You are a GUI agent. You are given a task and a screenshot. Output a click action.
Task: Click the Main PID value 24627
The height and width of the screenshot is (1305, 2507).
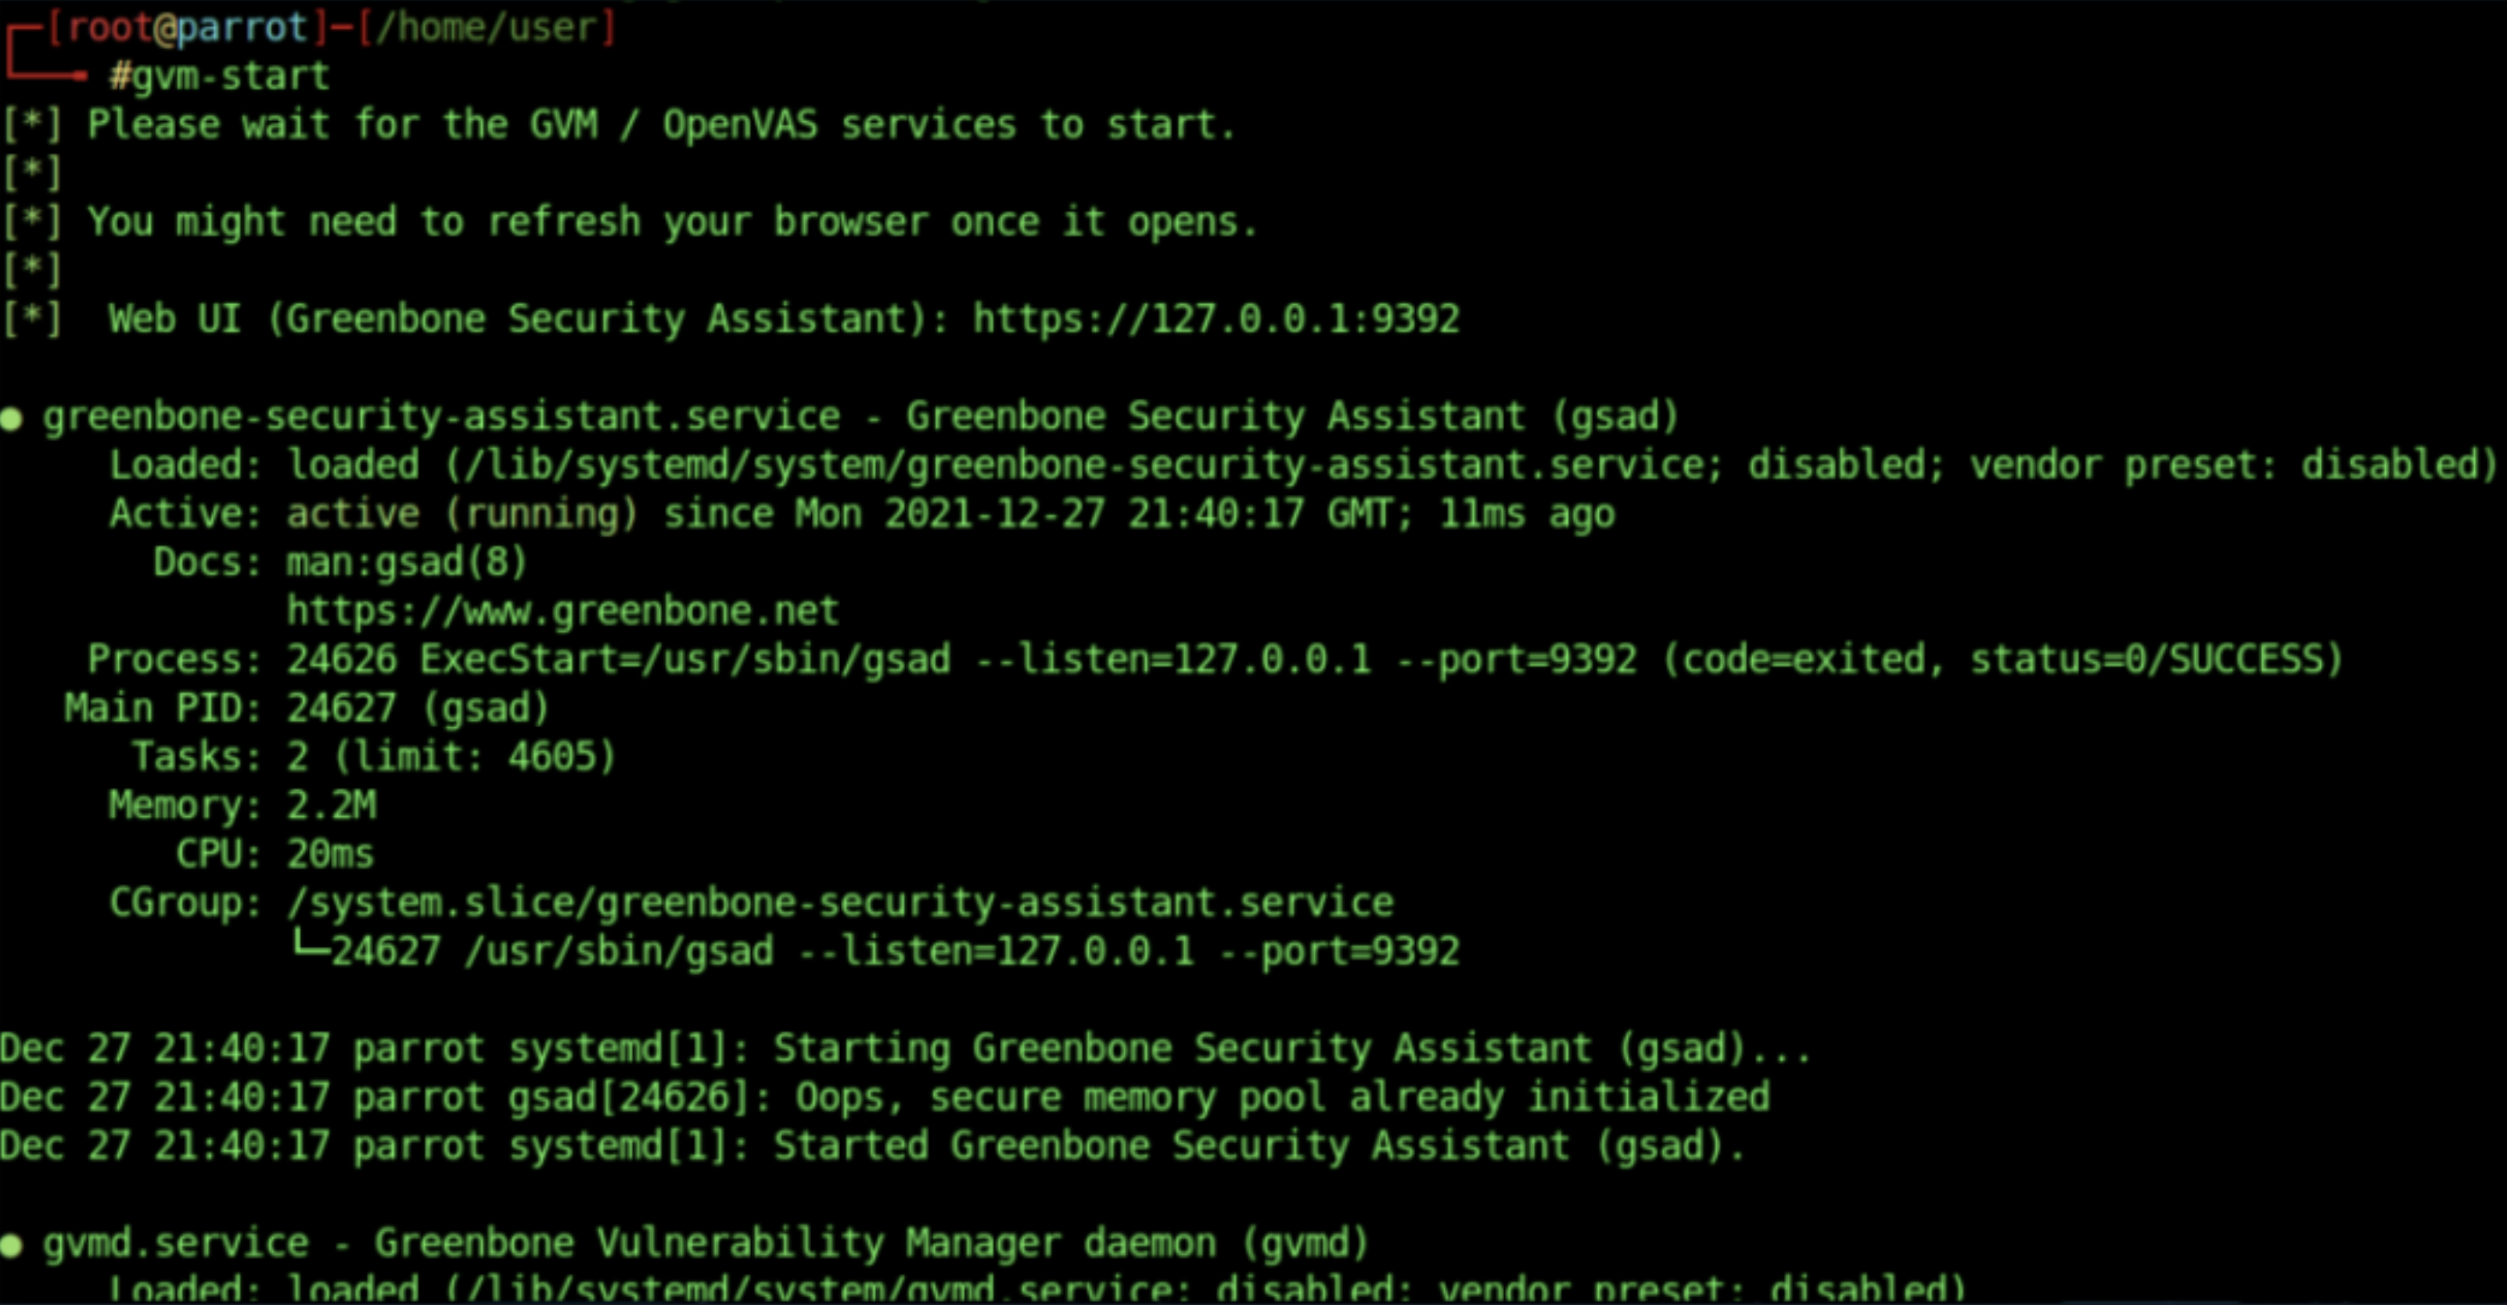tap(340, 708)
